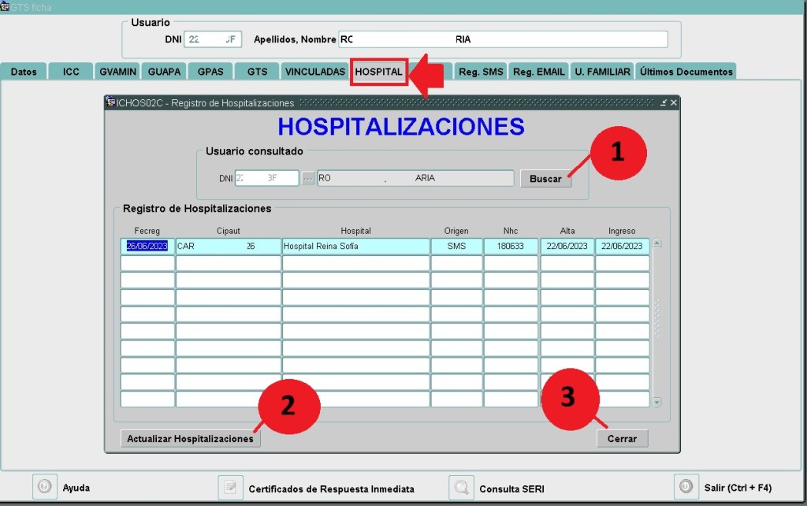Viewport: 807px width, 509px height.
Task: Open Certificados de Respuesta Inmediata icon
Action: tap(230, 488)
